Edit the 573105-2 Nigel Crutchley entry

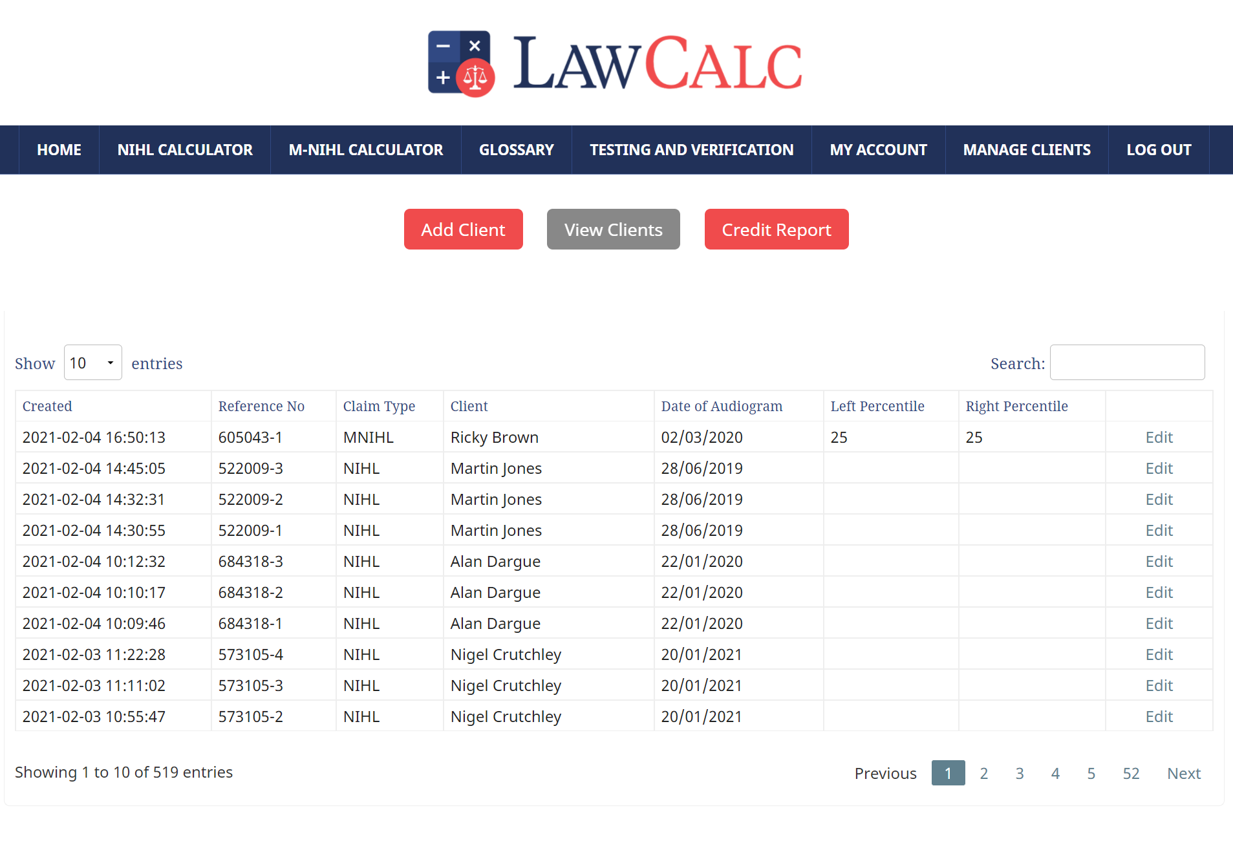pyautogui.click(x=1159, y=717)
